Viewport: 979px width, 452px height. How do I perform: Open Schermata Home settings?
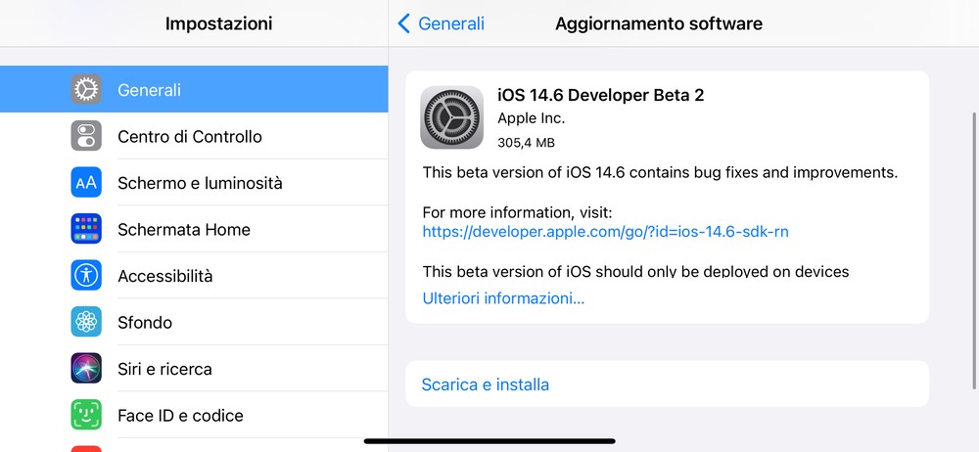(194, 229)
